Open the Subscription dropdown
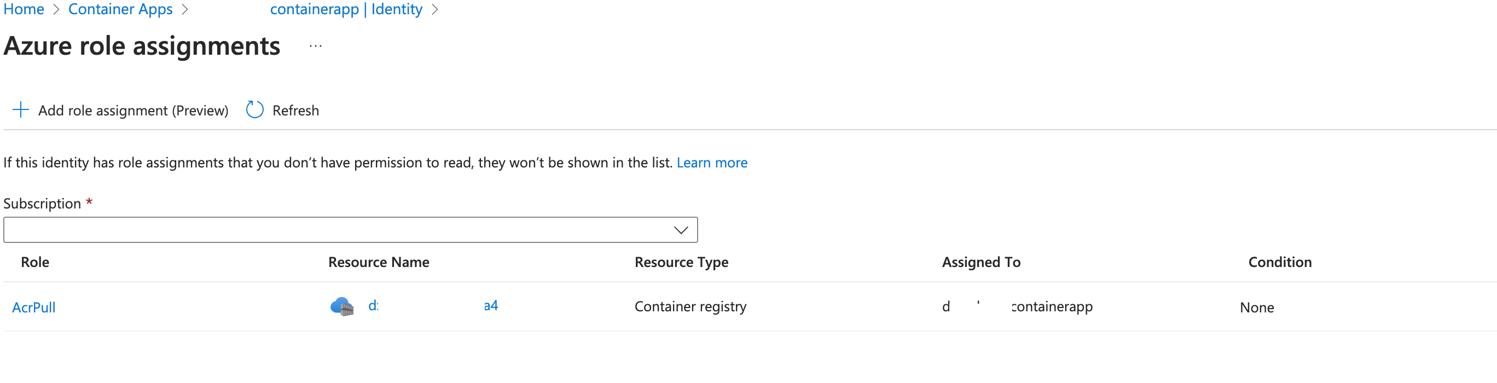This screenshot has height=383, width=1497. [x=349, y=230]
